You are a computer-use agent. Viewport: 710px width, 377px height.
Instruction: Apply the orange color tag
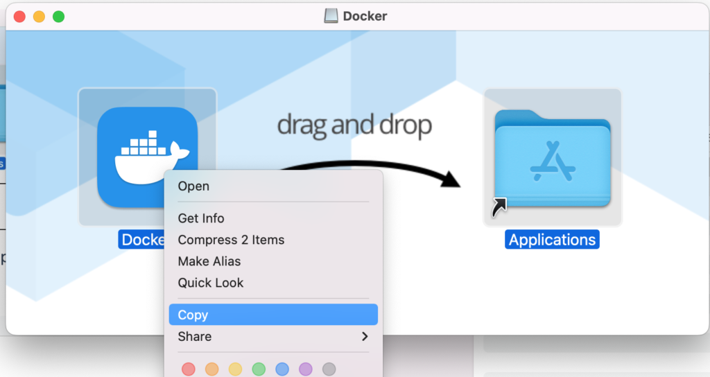click(x=211, y=369)
